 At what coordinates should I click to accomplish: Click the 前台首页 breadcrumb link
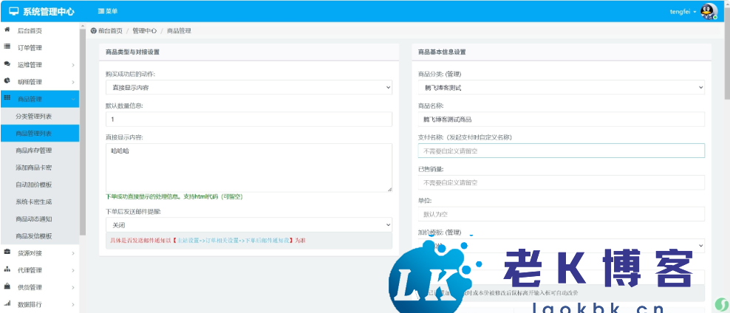[x=106, y=31]
